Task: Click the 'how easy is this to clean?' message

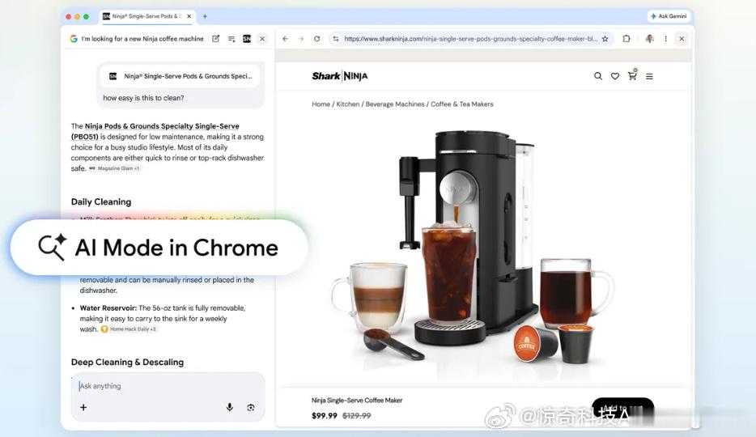Action: pos(143,98)
